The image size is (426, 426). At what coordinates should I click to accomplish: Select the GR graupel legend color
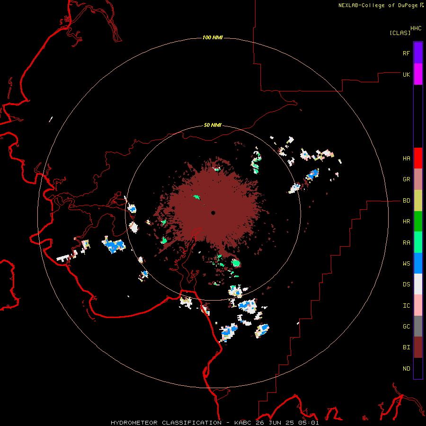click(418, 179)
